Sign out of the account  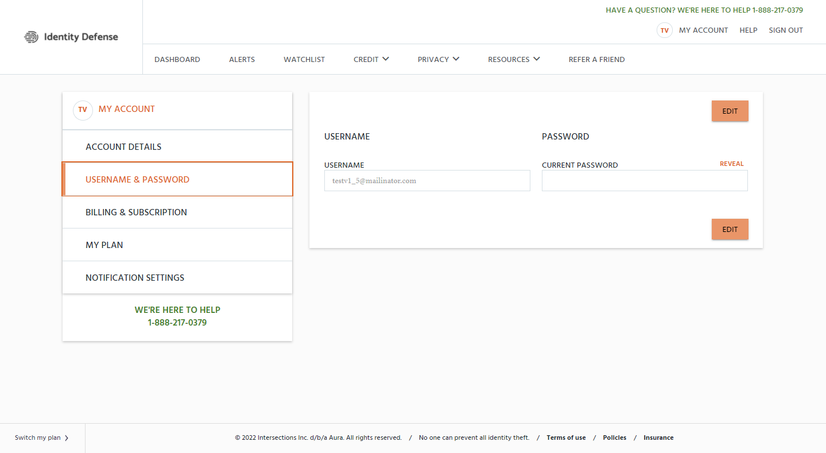(x=785, y=30)
